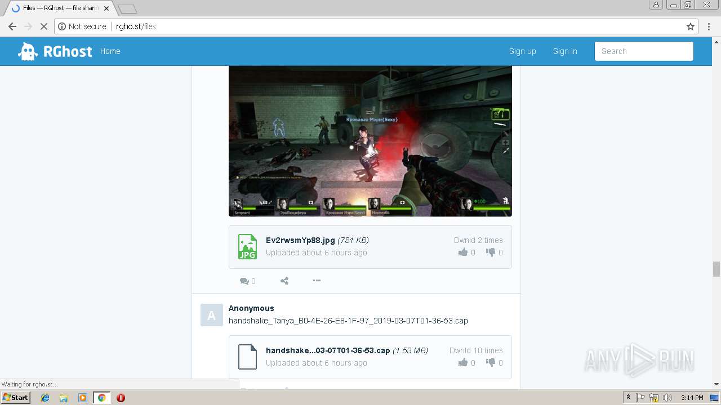The width and height of the screenshot is (721, 405).
Task: Click the scrollbar down arrow
Action: coord(716,385)
